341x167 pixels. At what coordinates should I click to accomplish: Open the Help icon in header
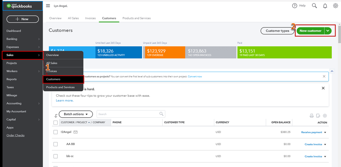[x=295, y=6]
